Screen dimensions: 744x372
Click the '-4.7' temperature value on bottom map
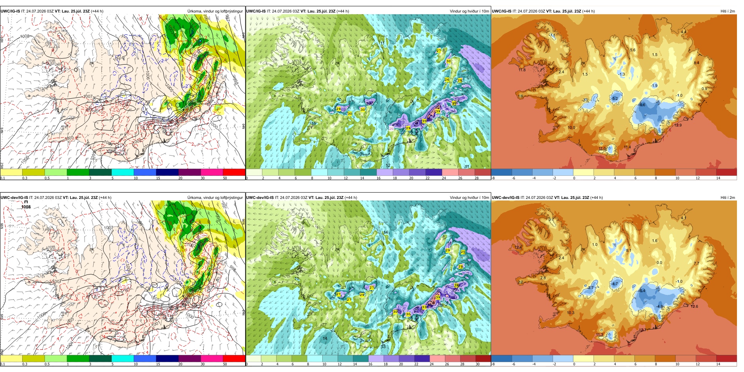pos(615,284)
